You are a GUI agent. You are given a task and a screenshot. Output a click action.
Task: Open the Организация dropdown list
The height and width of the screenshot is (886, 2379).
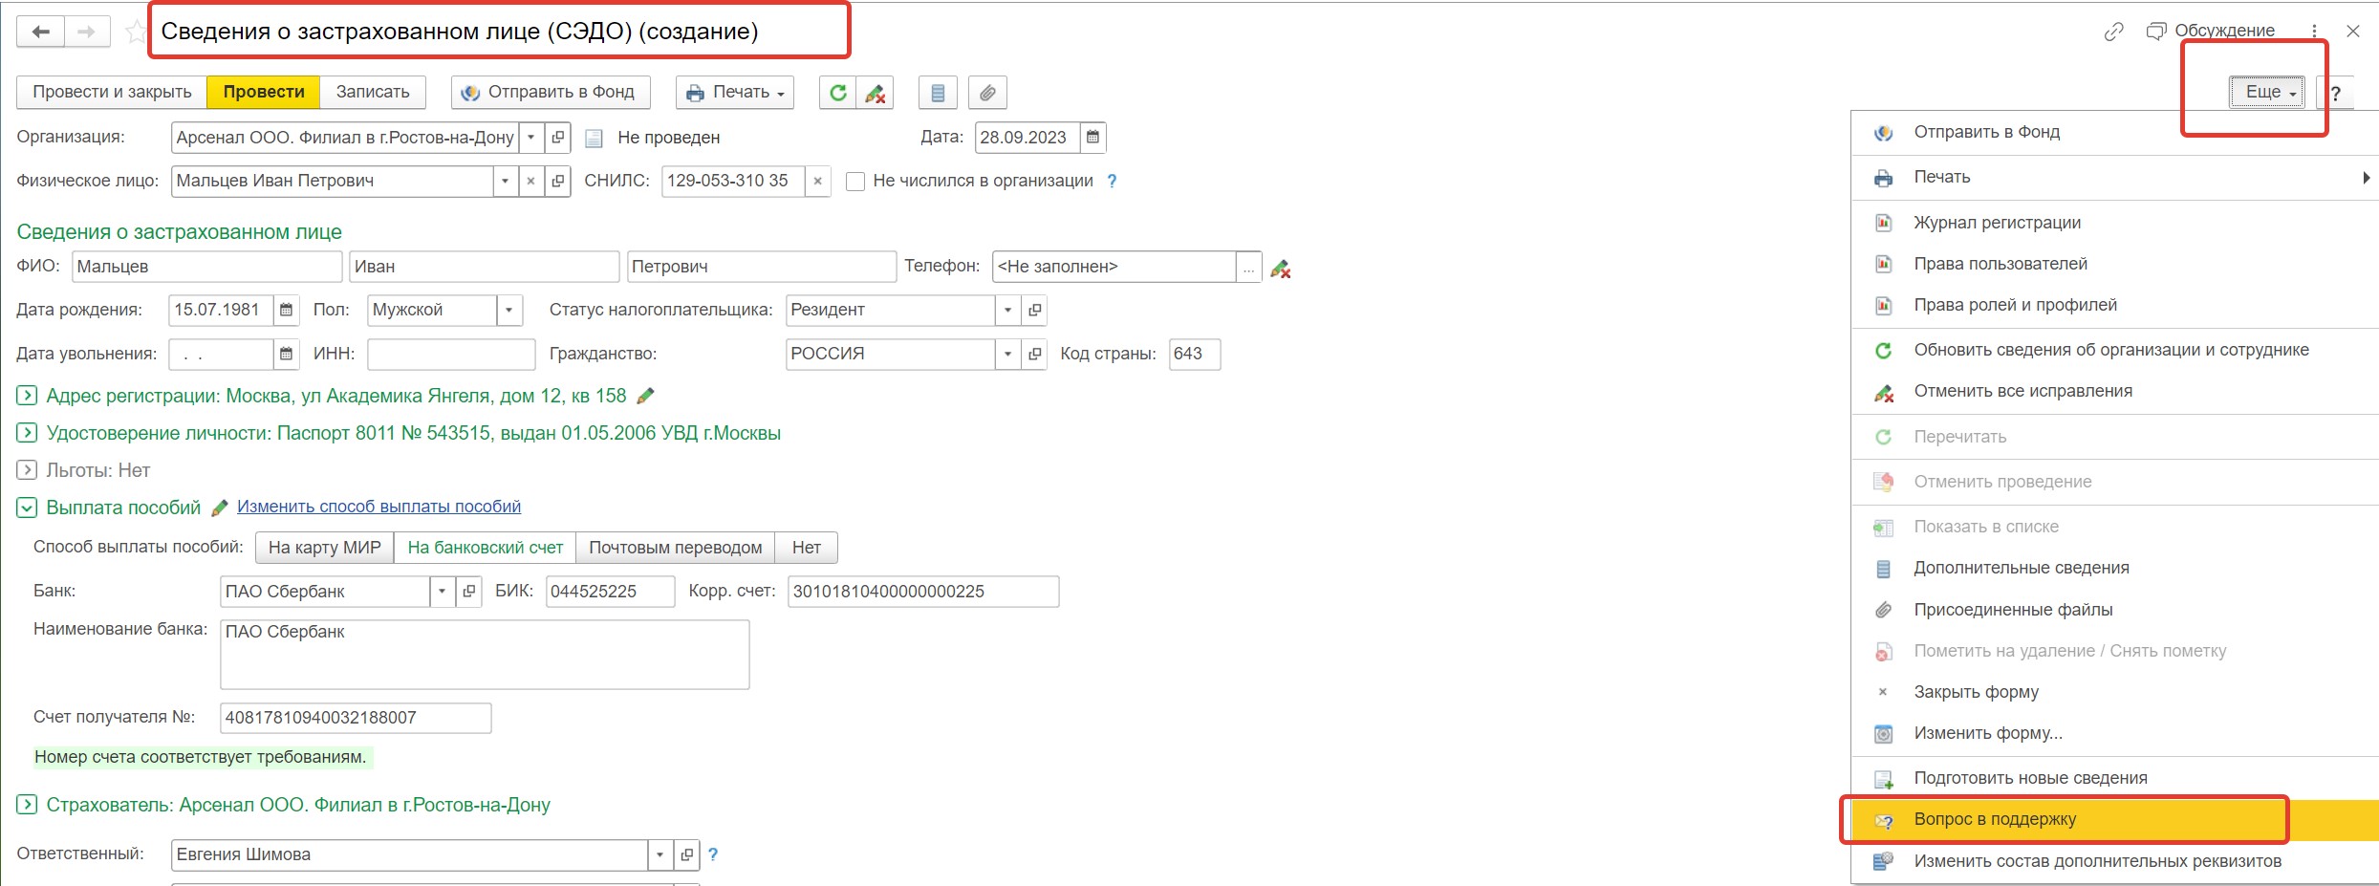531,138
